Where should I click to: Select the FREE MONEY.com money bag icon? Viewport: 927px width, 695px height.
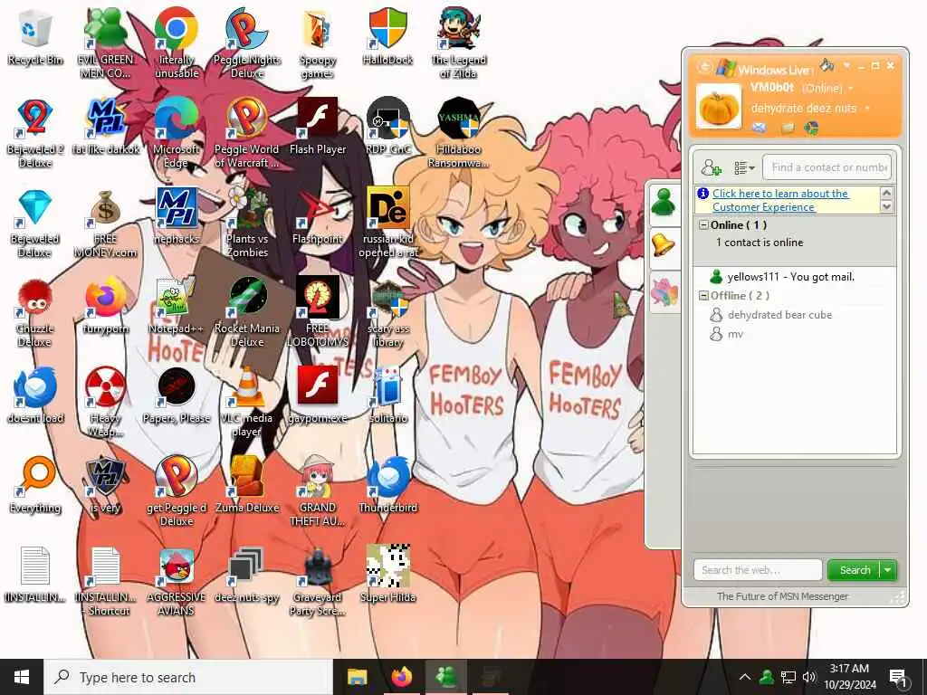click(105, 224)
